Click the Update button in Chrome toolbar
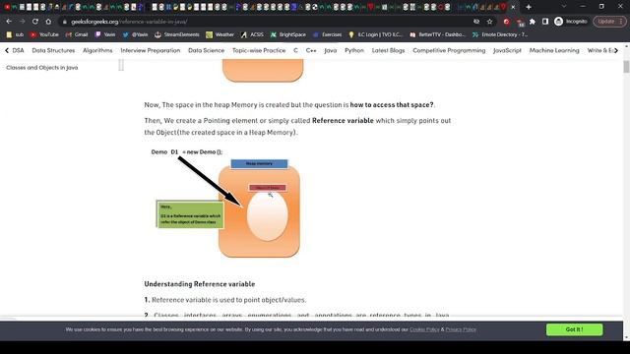 [x=609, y=22]
